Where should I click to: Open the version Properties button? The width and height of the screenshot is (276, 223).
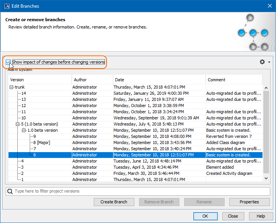(x=249, y=202)
